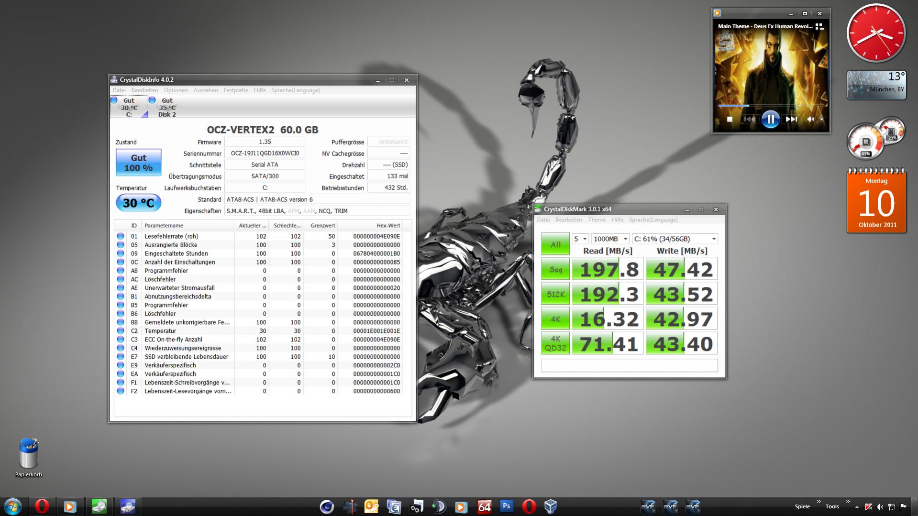This screenshot has height=516, width=918.
Task: Click the status orb for the Temperatur row
Action: pyautogui.click(x=121, y=331)
